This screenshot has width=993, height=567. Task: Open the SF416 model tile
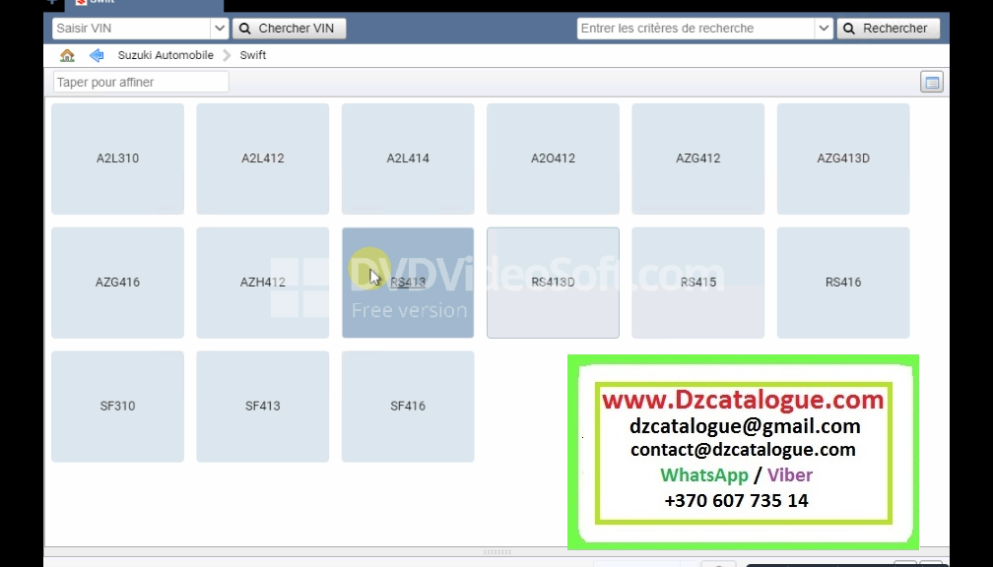coord(408,407)
